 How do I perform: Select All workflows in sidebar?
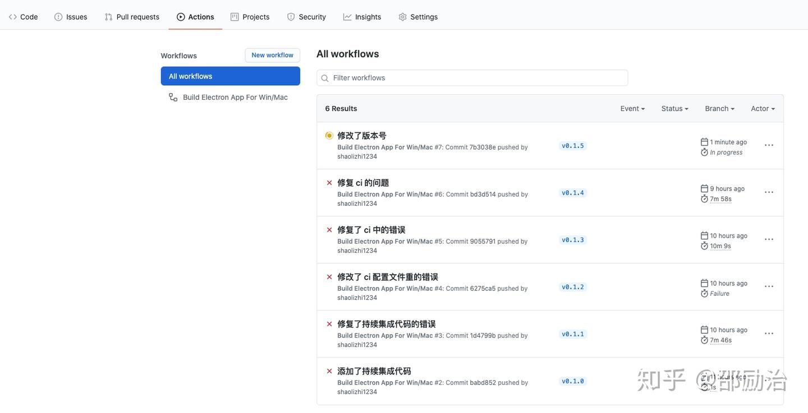pyautogui.click(x=230, y=76)
